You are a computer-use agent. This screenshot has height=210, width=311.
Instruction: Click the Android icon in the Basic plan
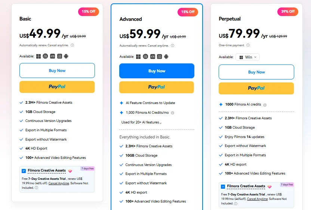(x=66, y=56)
